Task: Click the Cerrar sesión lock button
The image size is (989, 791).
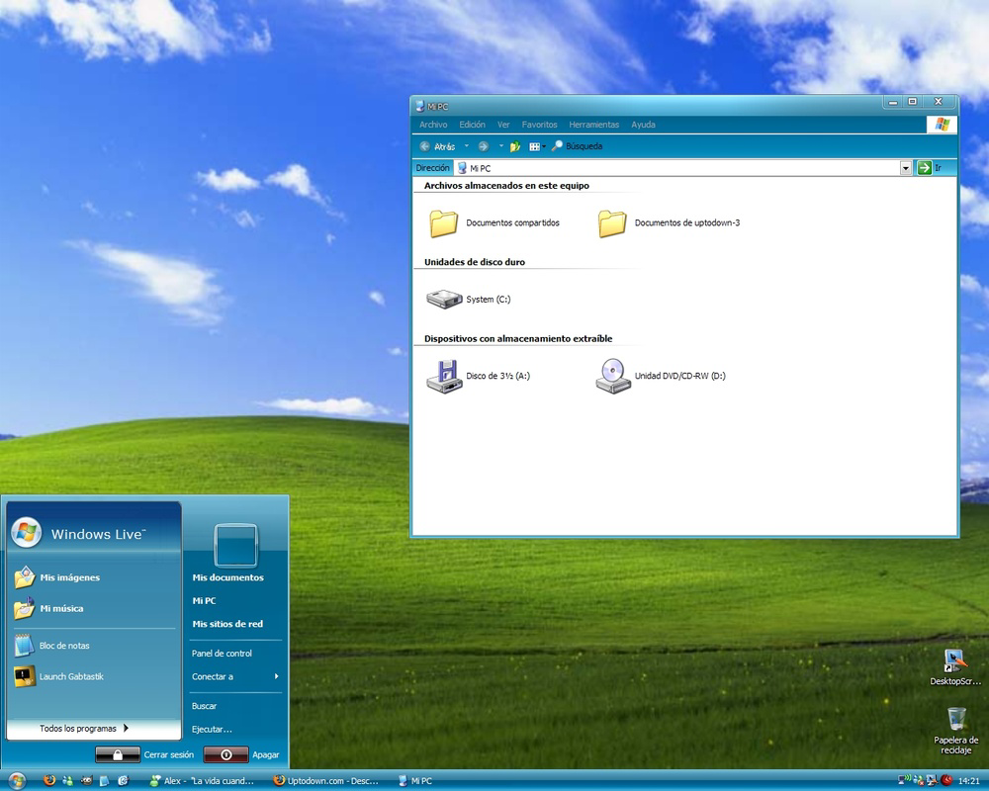Action: click(x=118, y=754)
